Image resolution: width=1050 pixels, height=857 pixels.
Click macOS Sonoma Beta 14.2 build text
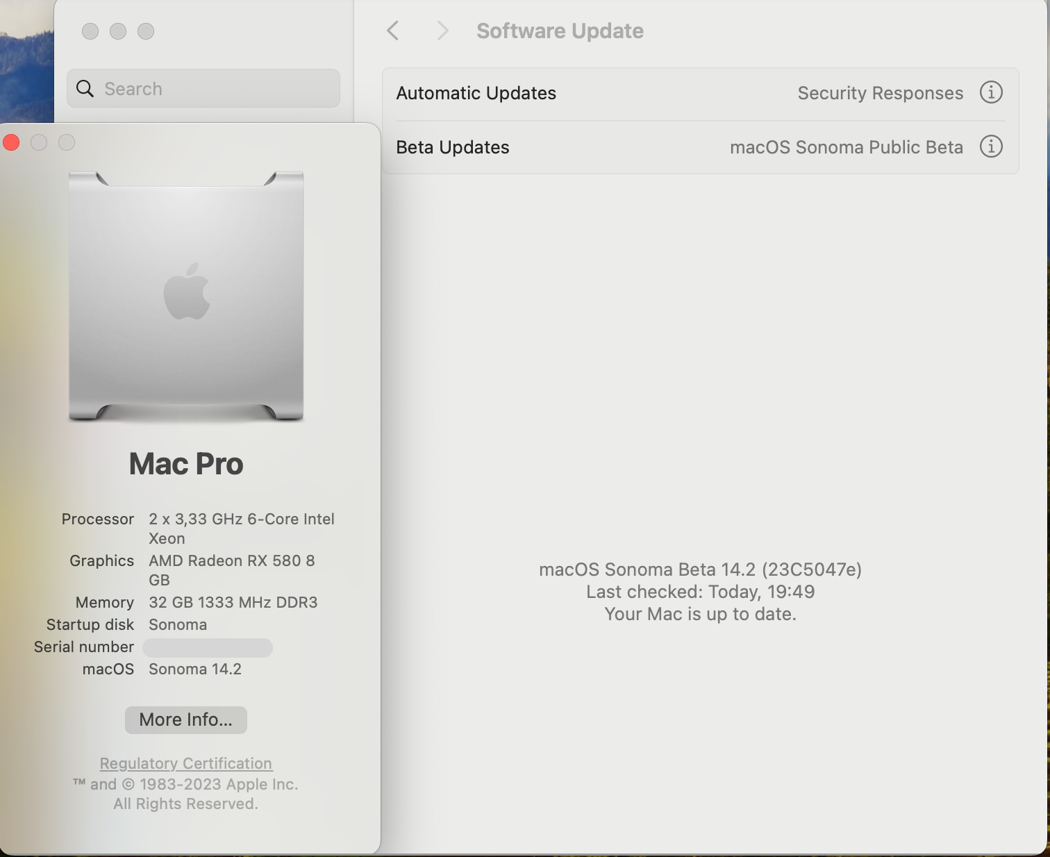[x=700, y=569]
